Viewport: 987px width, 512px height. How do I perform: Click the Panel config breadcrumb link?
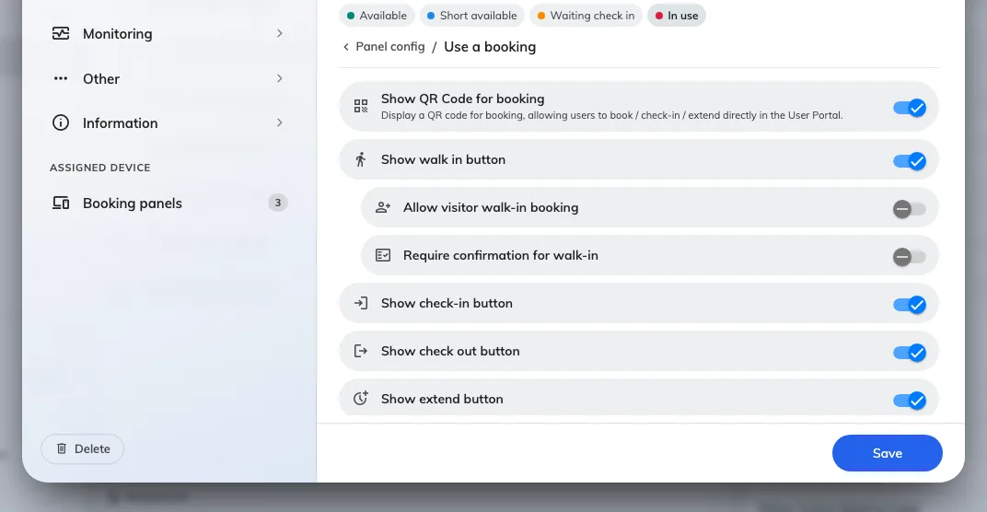click(x=390, y=47)
